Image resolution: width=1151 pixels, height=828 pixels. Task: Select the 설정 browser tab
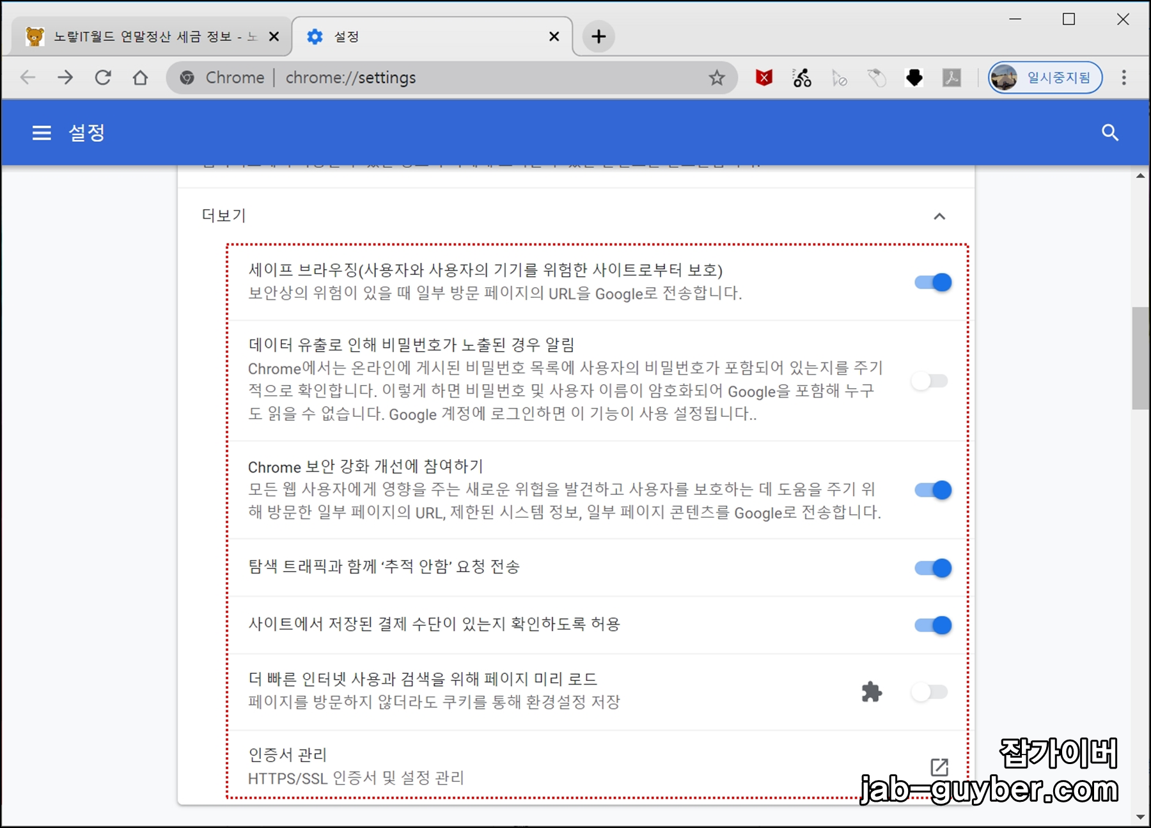coord(409,36)
